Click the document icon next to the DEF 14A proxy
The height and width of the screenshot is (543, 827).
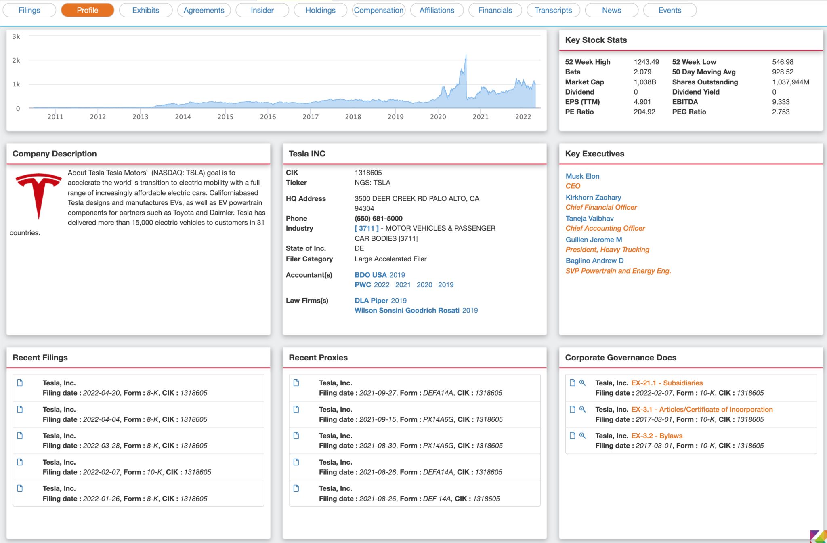tap(297, 488)
